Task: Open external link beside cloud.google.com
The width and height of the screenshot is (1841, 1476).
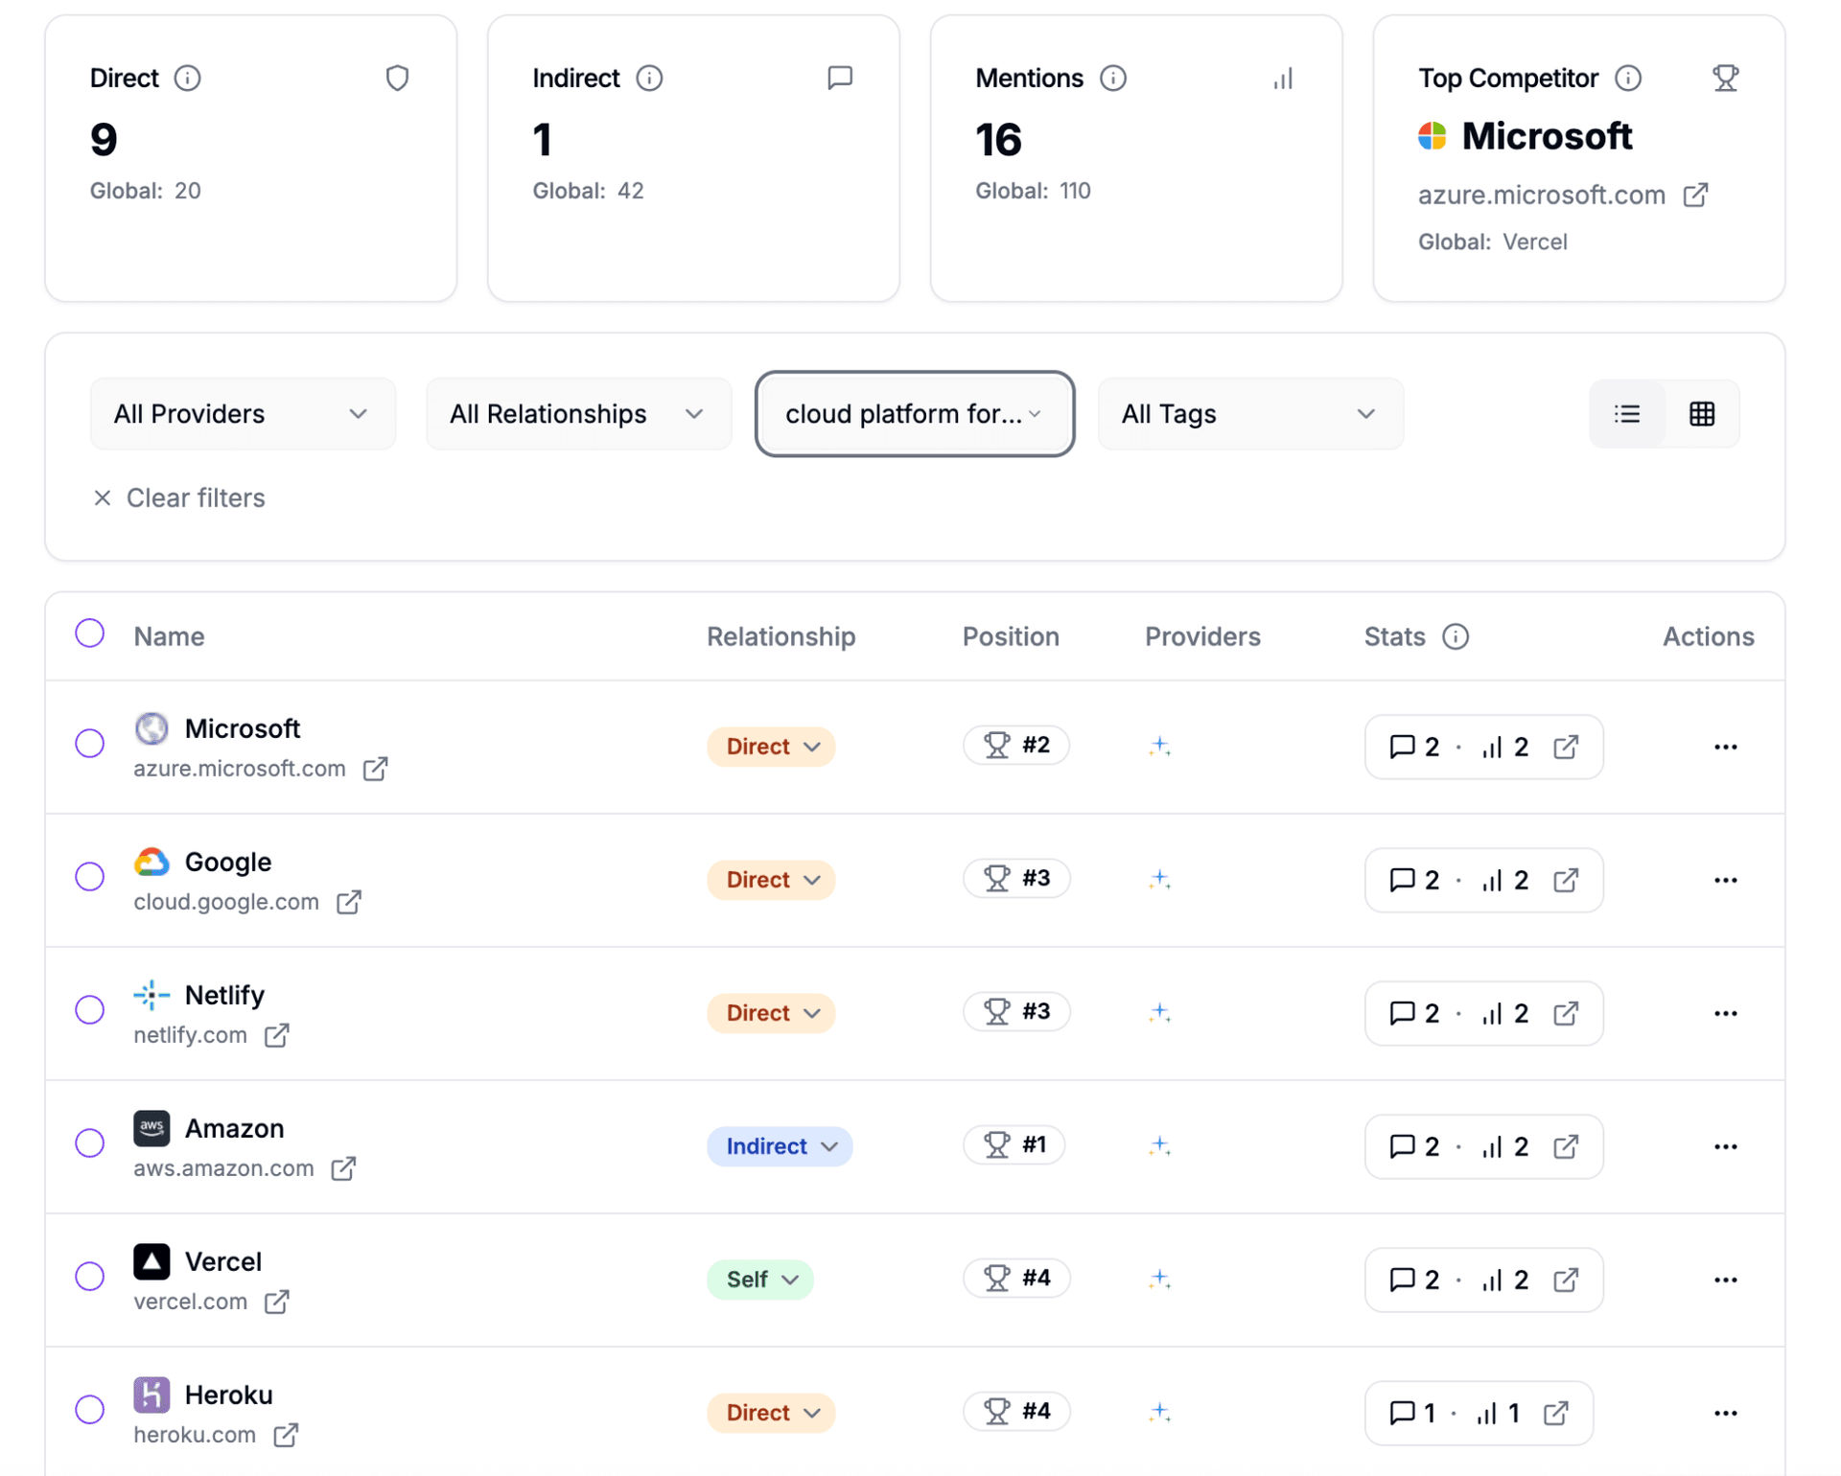Action: pos(348,902)
